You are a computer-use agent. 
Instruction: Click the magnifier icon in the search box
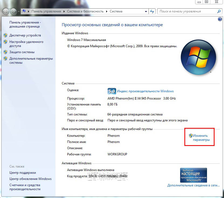pos(219,12)
